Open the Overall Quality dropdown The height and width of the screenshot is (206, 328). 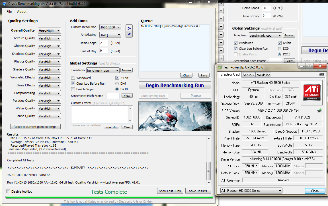click(x=49, y=31)
